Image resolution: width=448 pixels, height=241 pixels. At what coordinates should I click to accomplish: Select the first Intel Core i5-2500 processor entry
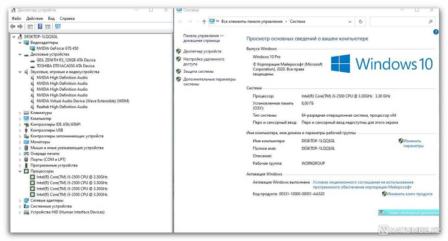pyautogui.click(x=72, y=177)
